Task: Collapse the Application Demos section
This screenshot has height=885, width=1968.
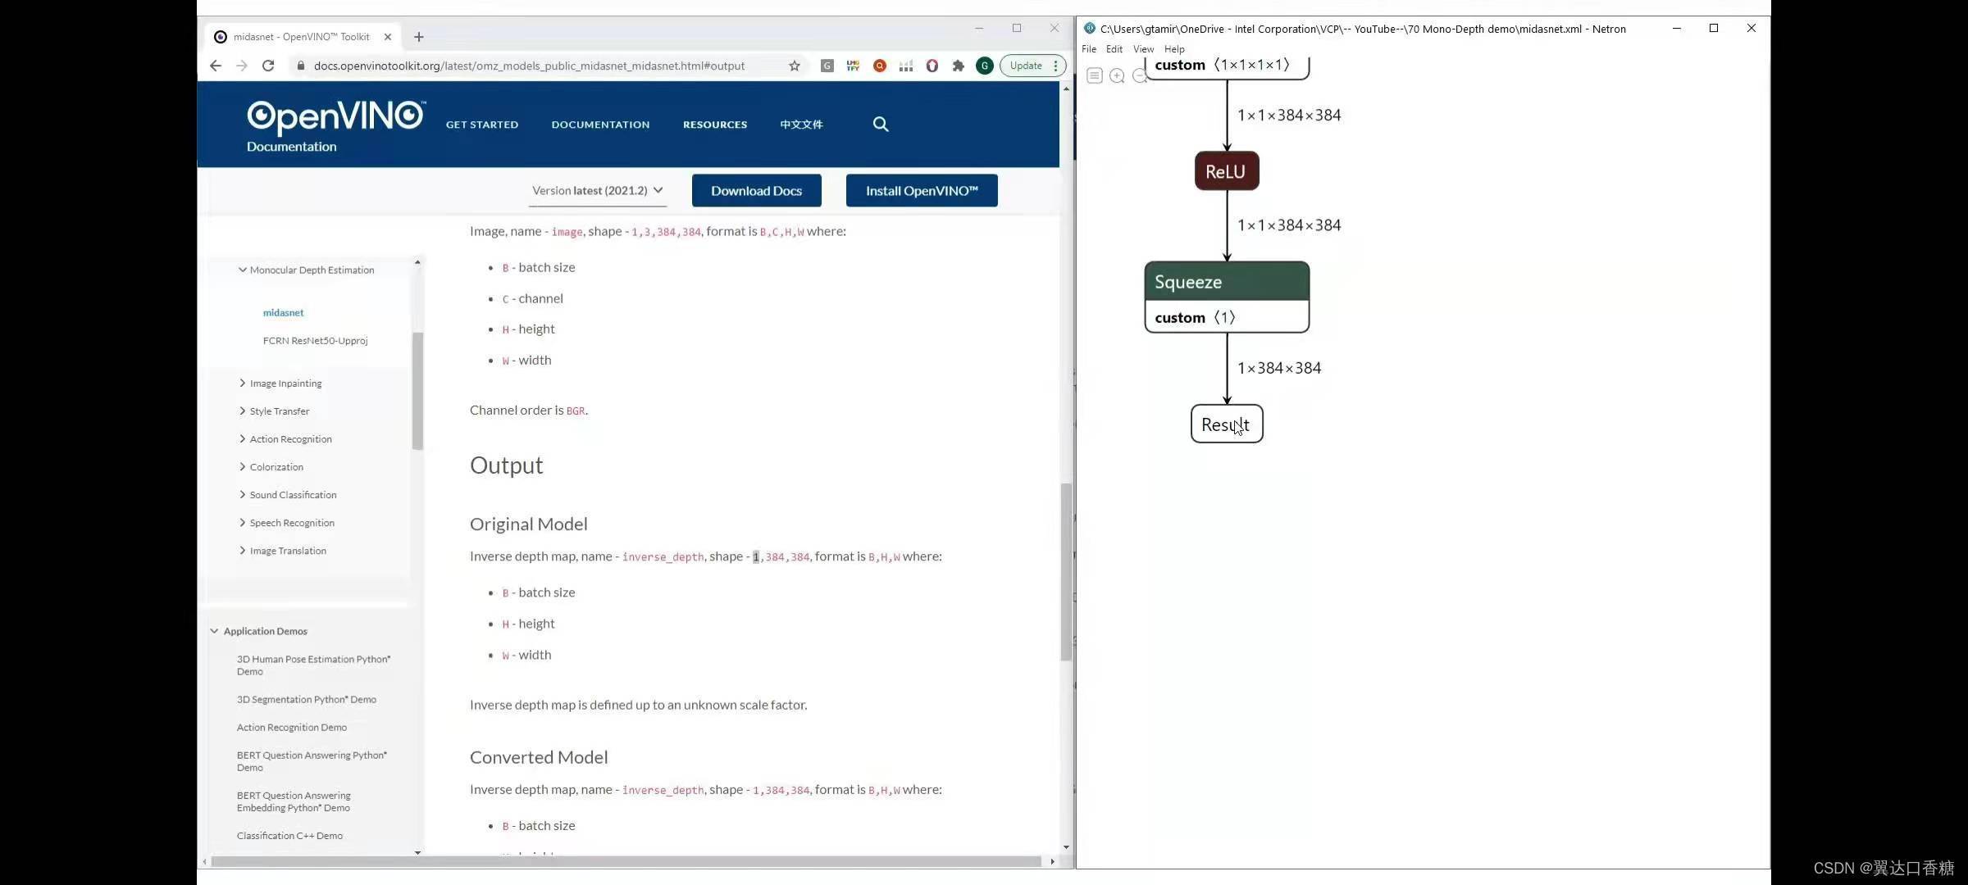Action: [215, 631]
